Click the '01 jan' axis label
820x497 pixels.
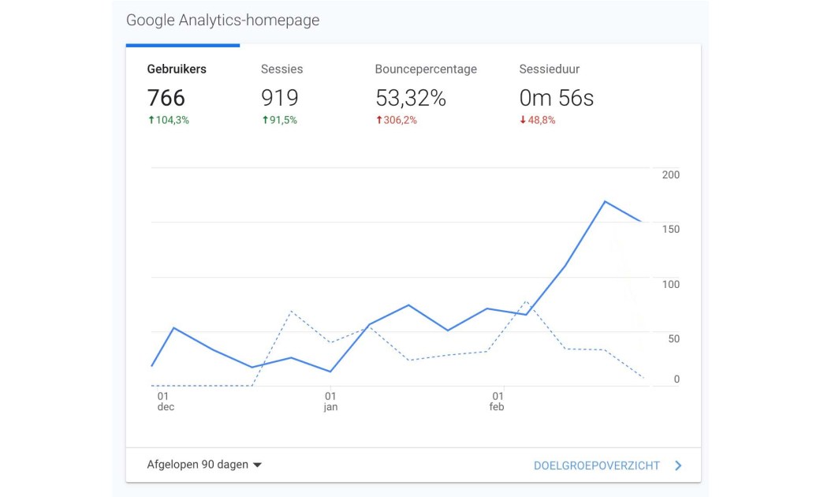click(330, 402)
